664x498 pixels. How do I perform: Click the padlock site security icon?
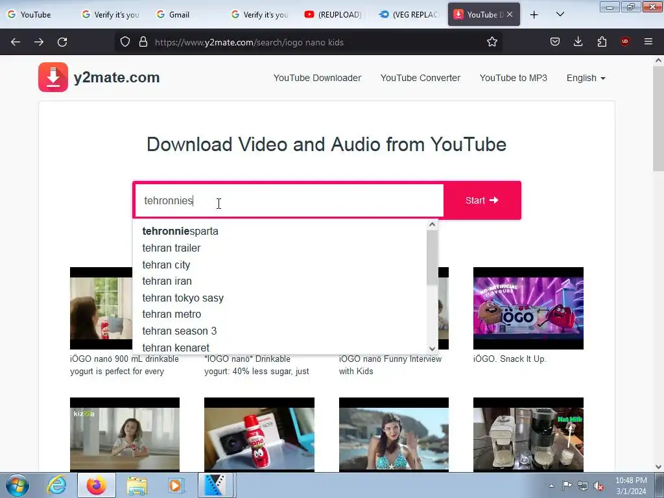143,42
